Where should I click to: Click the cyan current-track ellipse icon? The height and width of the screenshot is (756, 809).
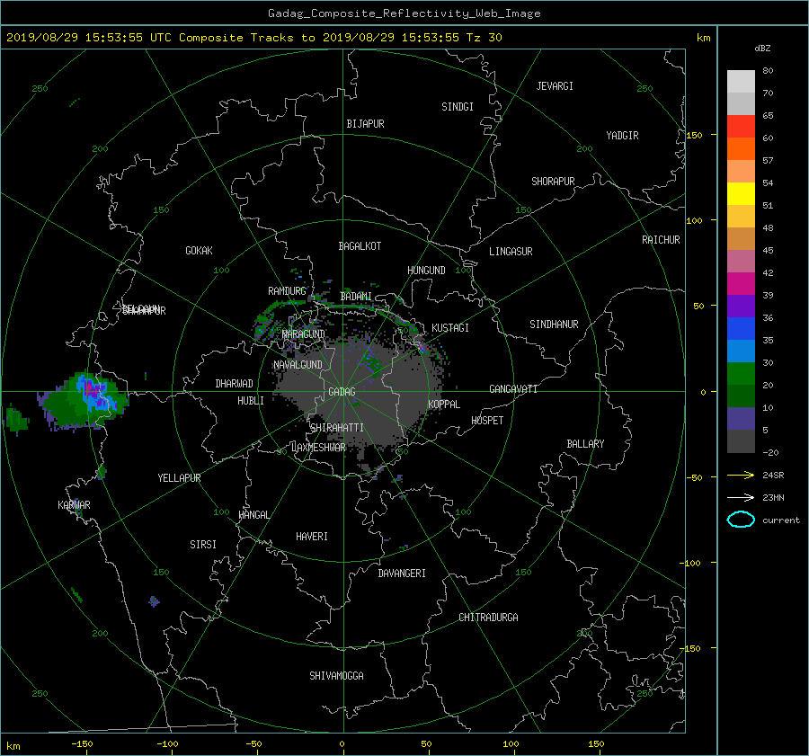pyautogui.click(x=741, y=520)
